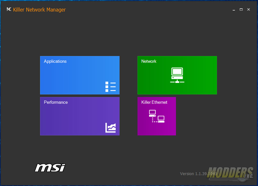Click the MSI logo
The image size is (258, 186).
(50, 168)
